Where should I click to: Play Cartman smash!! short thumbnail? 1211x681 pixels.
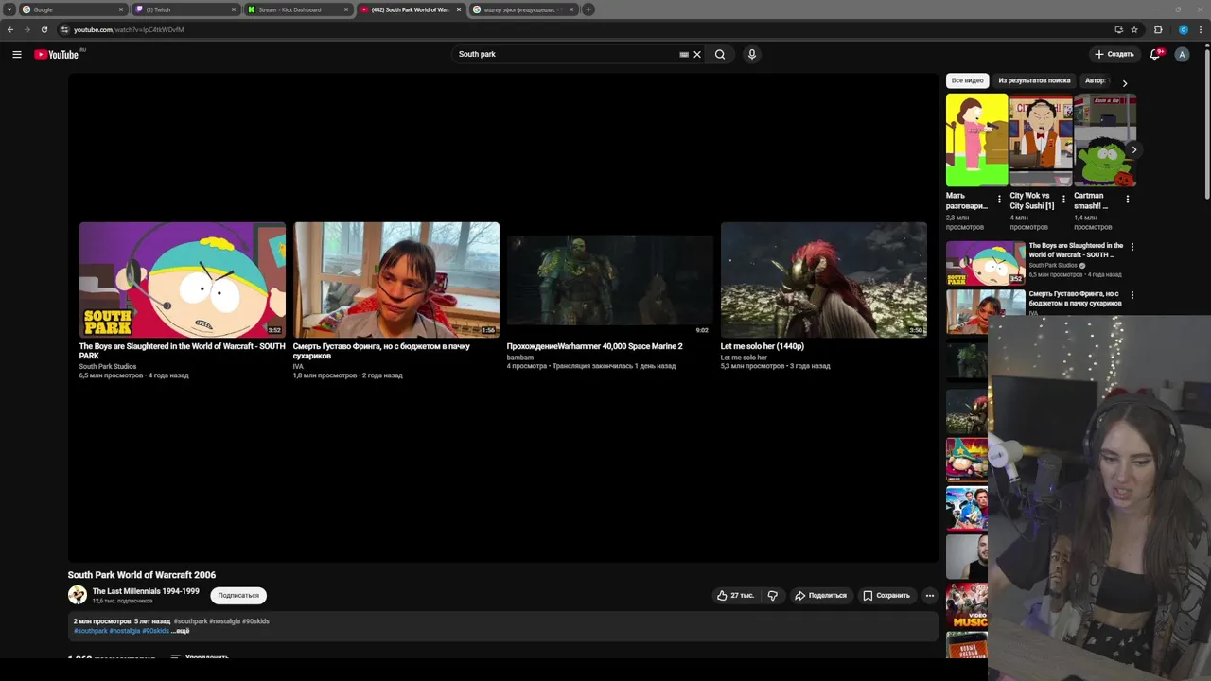1104,140
